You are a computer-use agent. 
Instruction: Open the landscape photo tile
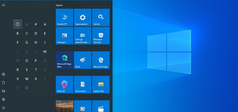click(65, 106)
